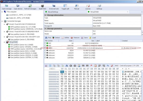Viewport: 143px width, 101px height.
Task: Check the Unknown row starting at 1257504
Action: tap(45, 57)
